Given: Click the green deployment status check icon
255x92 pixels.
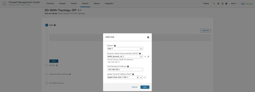Looking at the screenshot, I should [x=218, y=4].
